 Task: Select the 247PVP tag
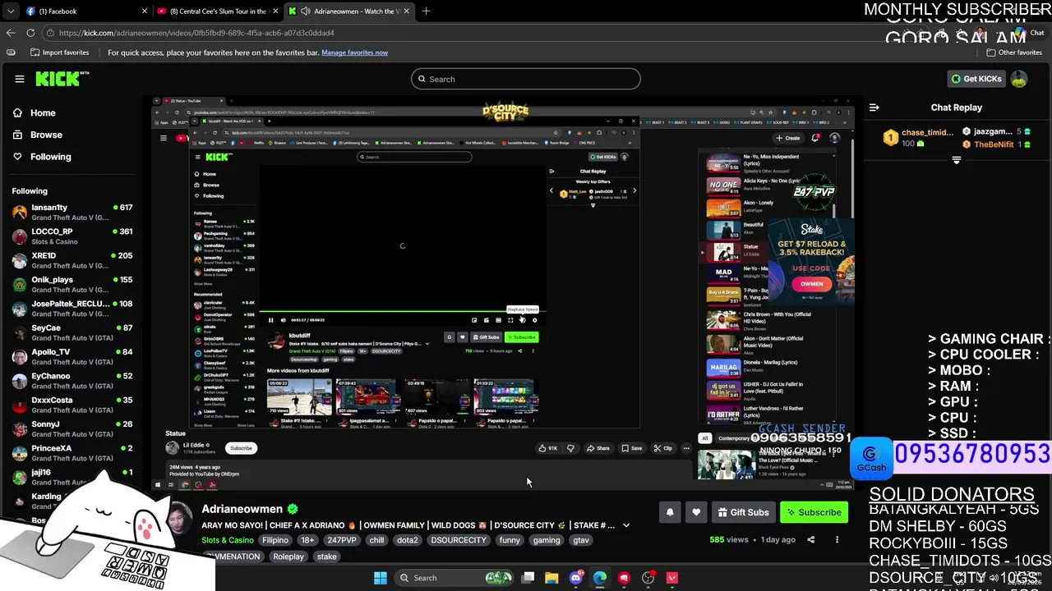342,540
